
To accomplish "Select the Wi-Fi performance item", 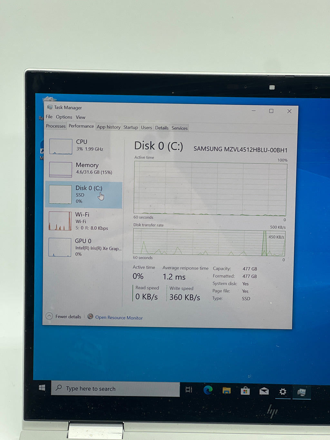I will [84, 221].
